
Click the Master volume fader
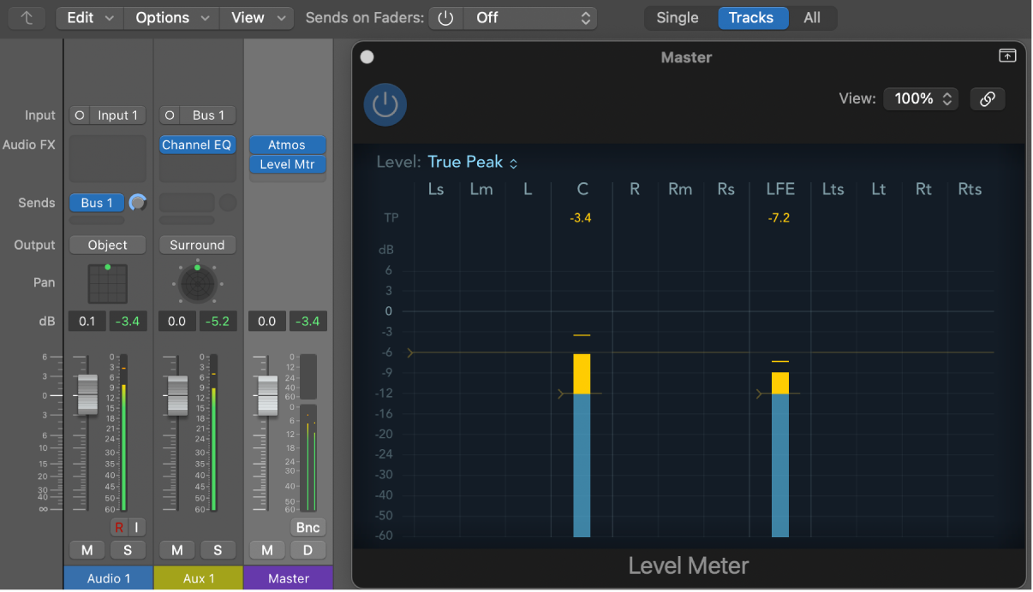pos(267,397)
